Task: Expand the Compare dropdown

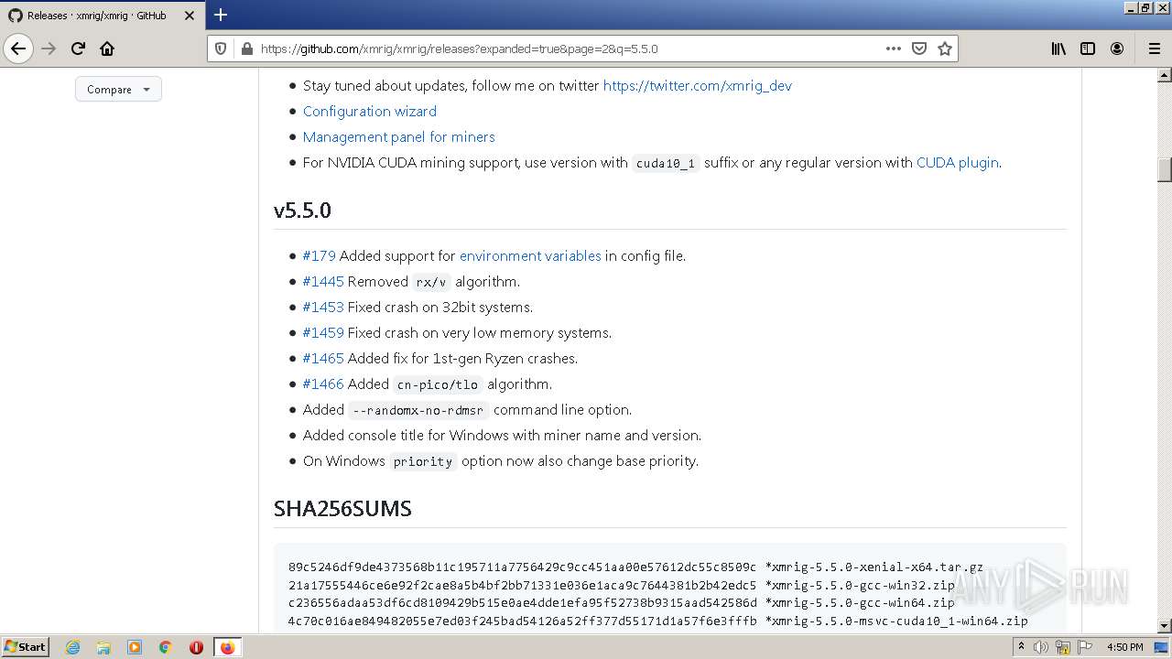Action: point(118,89)
